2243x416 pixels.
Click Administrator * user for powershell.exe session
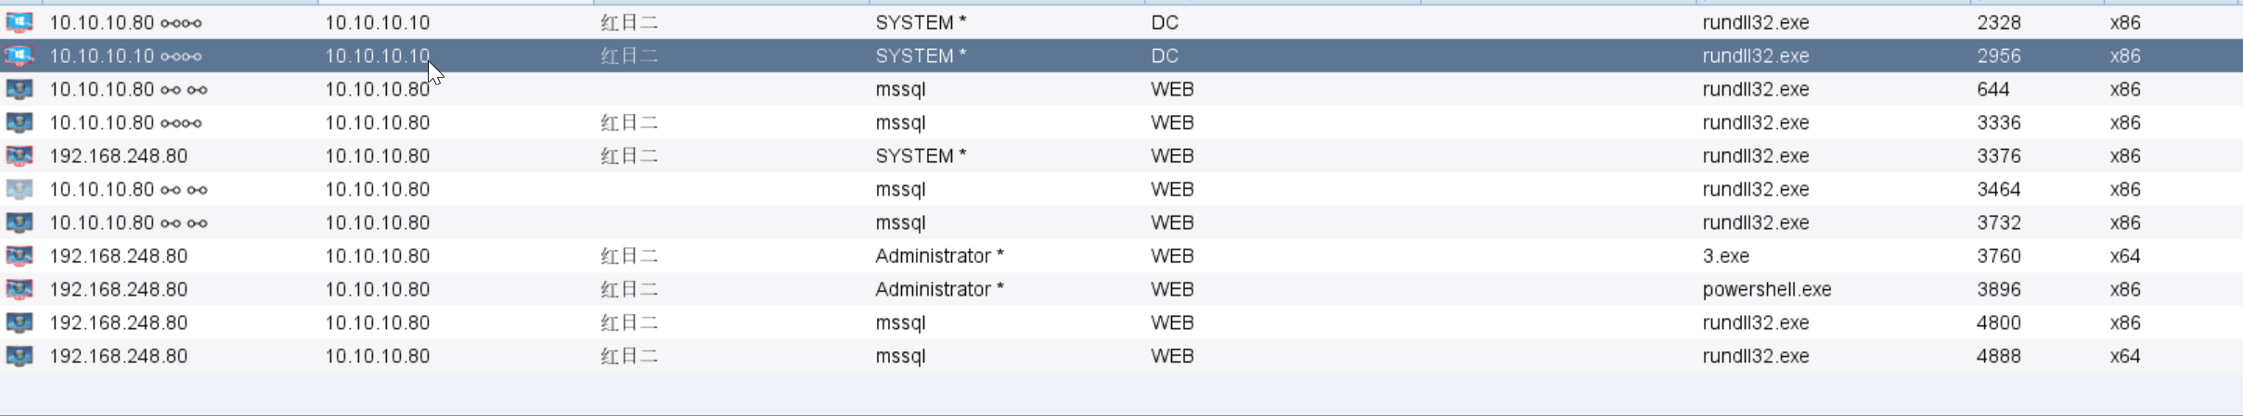938,289
